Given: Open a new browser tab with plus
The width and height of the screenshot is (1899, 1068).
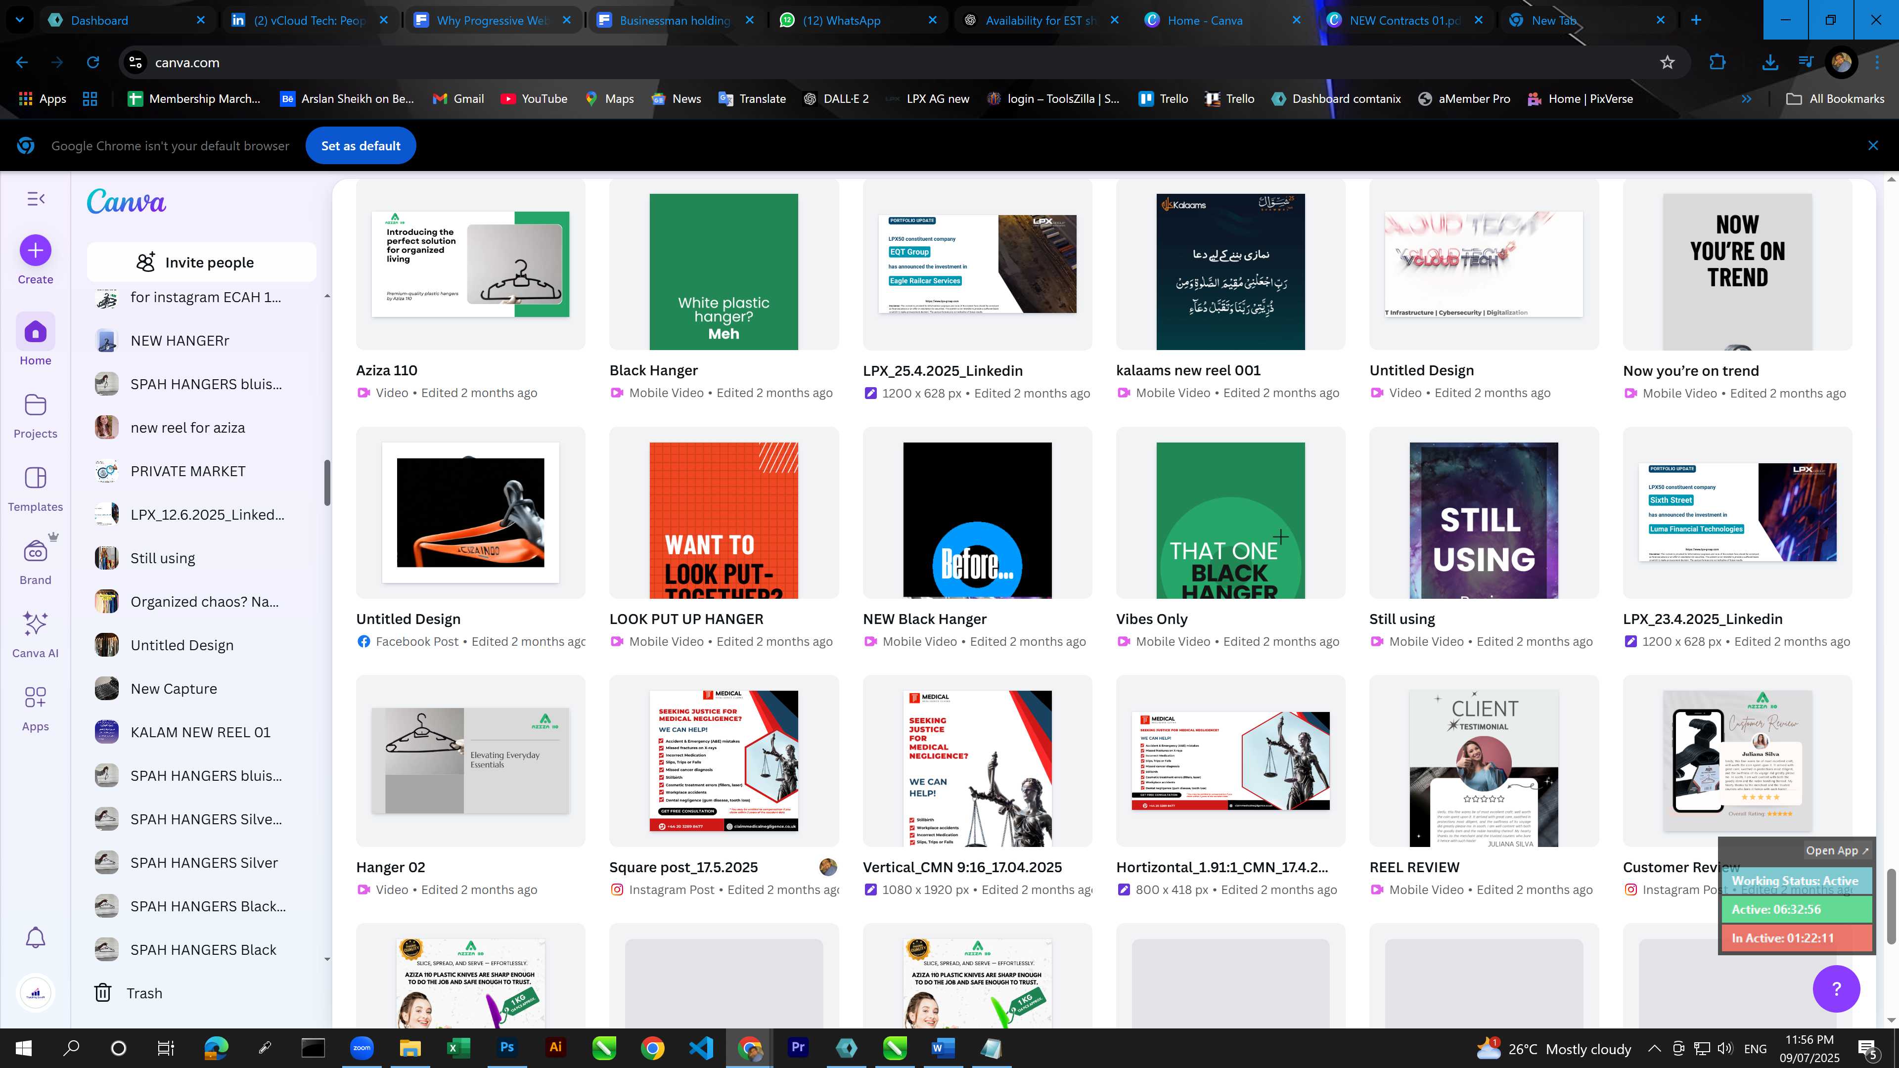Looking at the screenshot, I should pos(1696,20).
